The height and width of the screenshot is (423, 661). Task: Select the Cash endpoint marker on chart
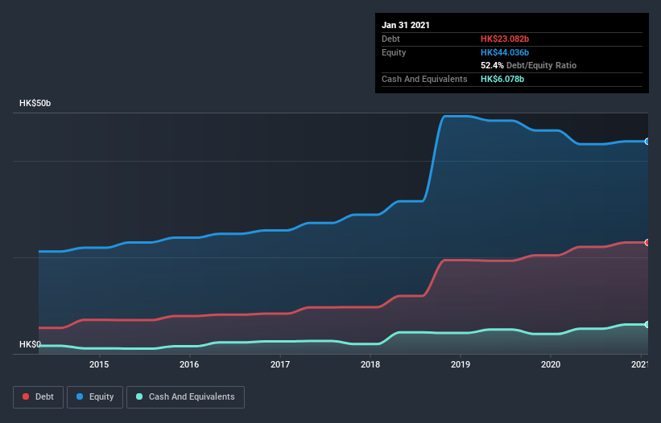pos(647,325)
